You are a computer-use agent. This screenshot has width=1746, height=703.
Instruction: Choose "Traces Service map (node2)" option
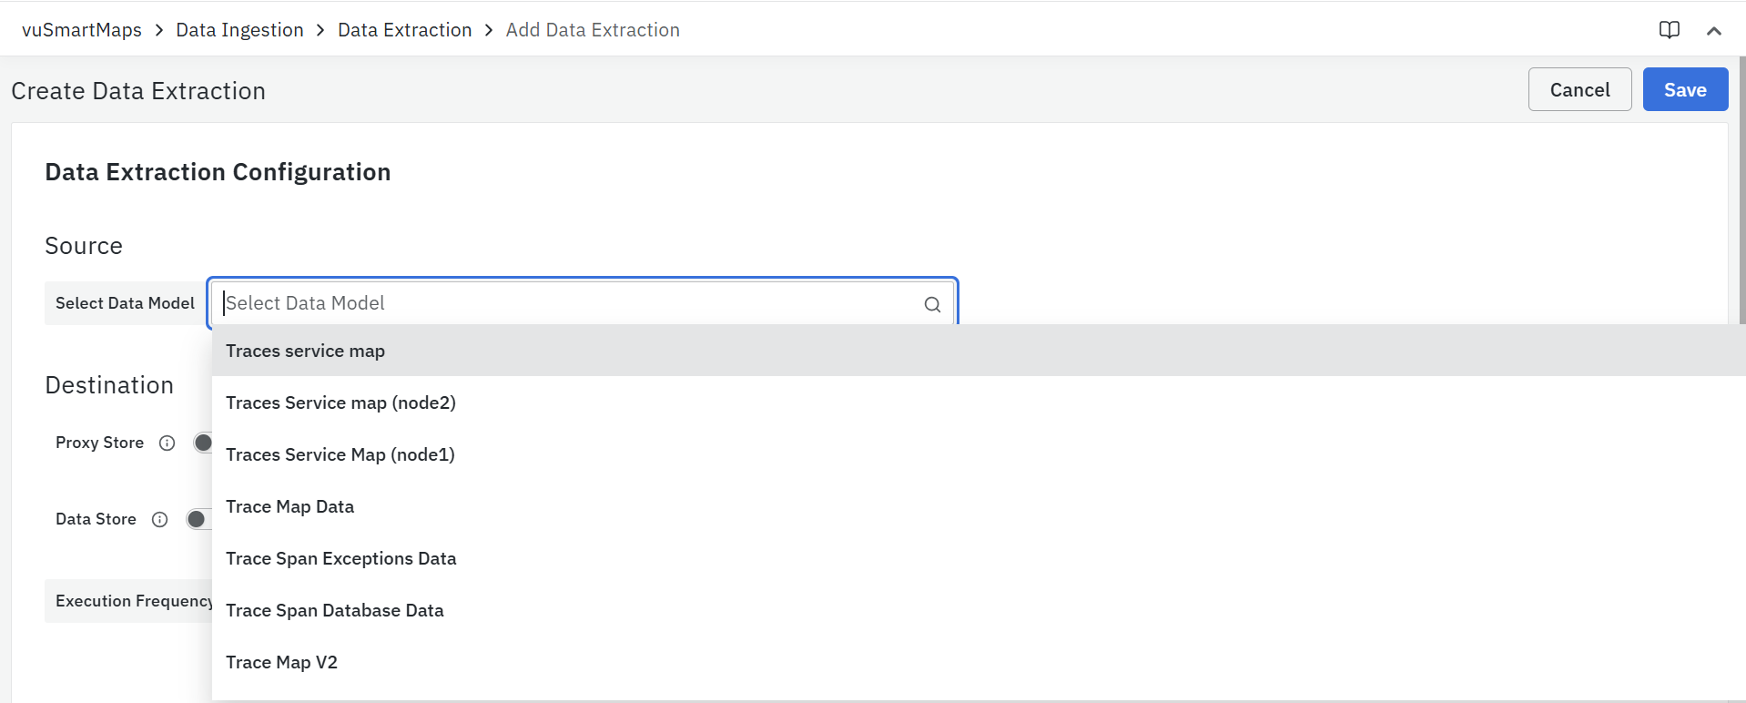(340, 403)
